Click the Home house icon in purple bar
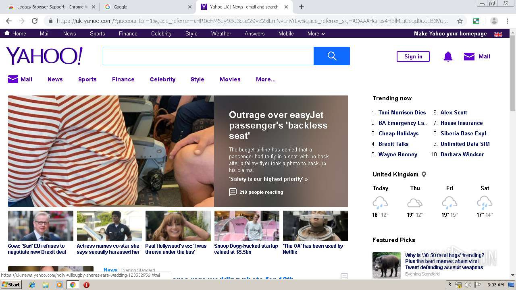This screenshot has height=290, width=516. [x=7, y=33]
